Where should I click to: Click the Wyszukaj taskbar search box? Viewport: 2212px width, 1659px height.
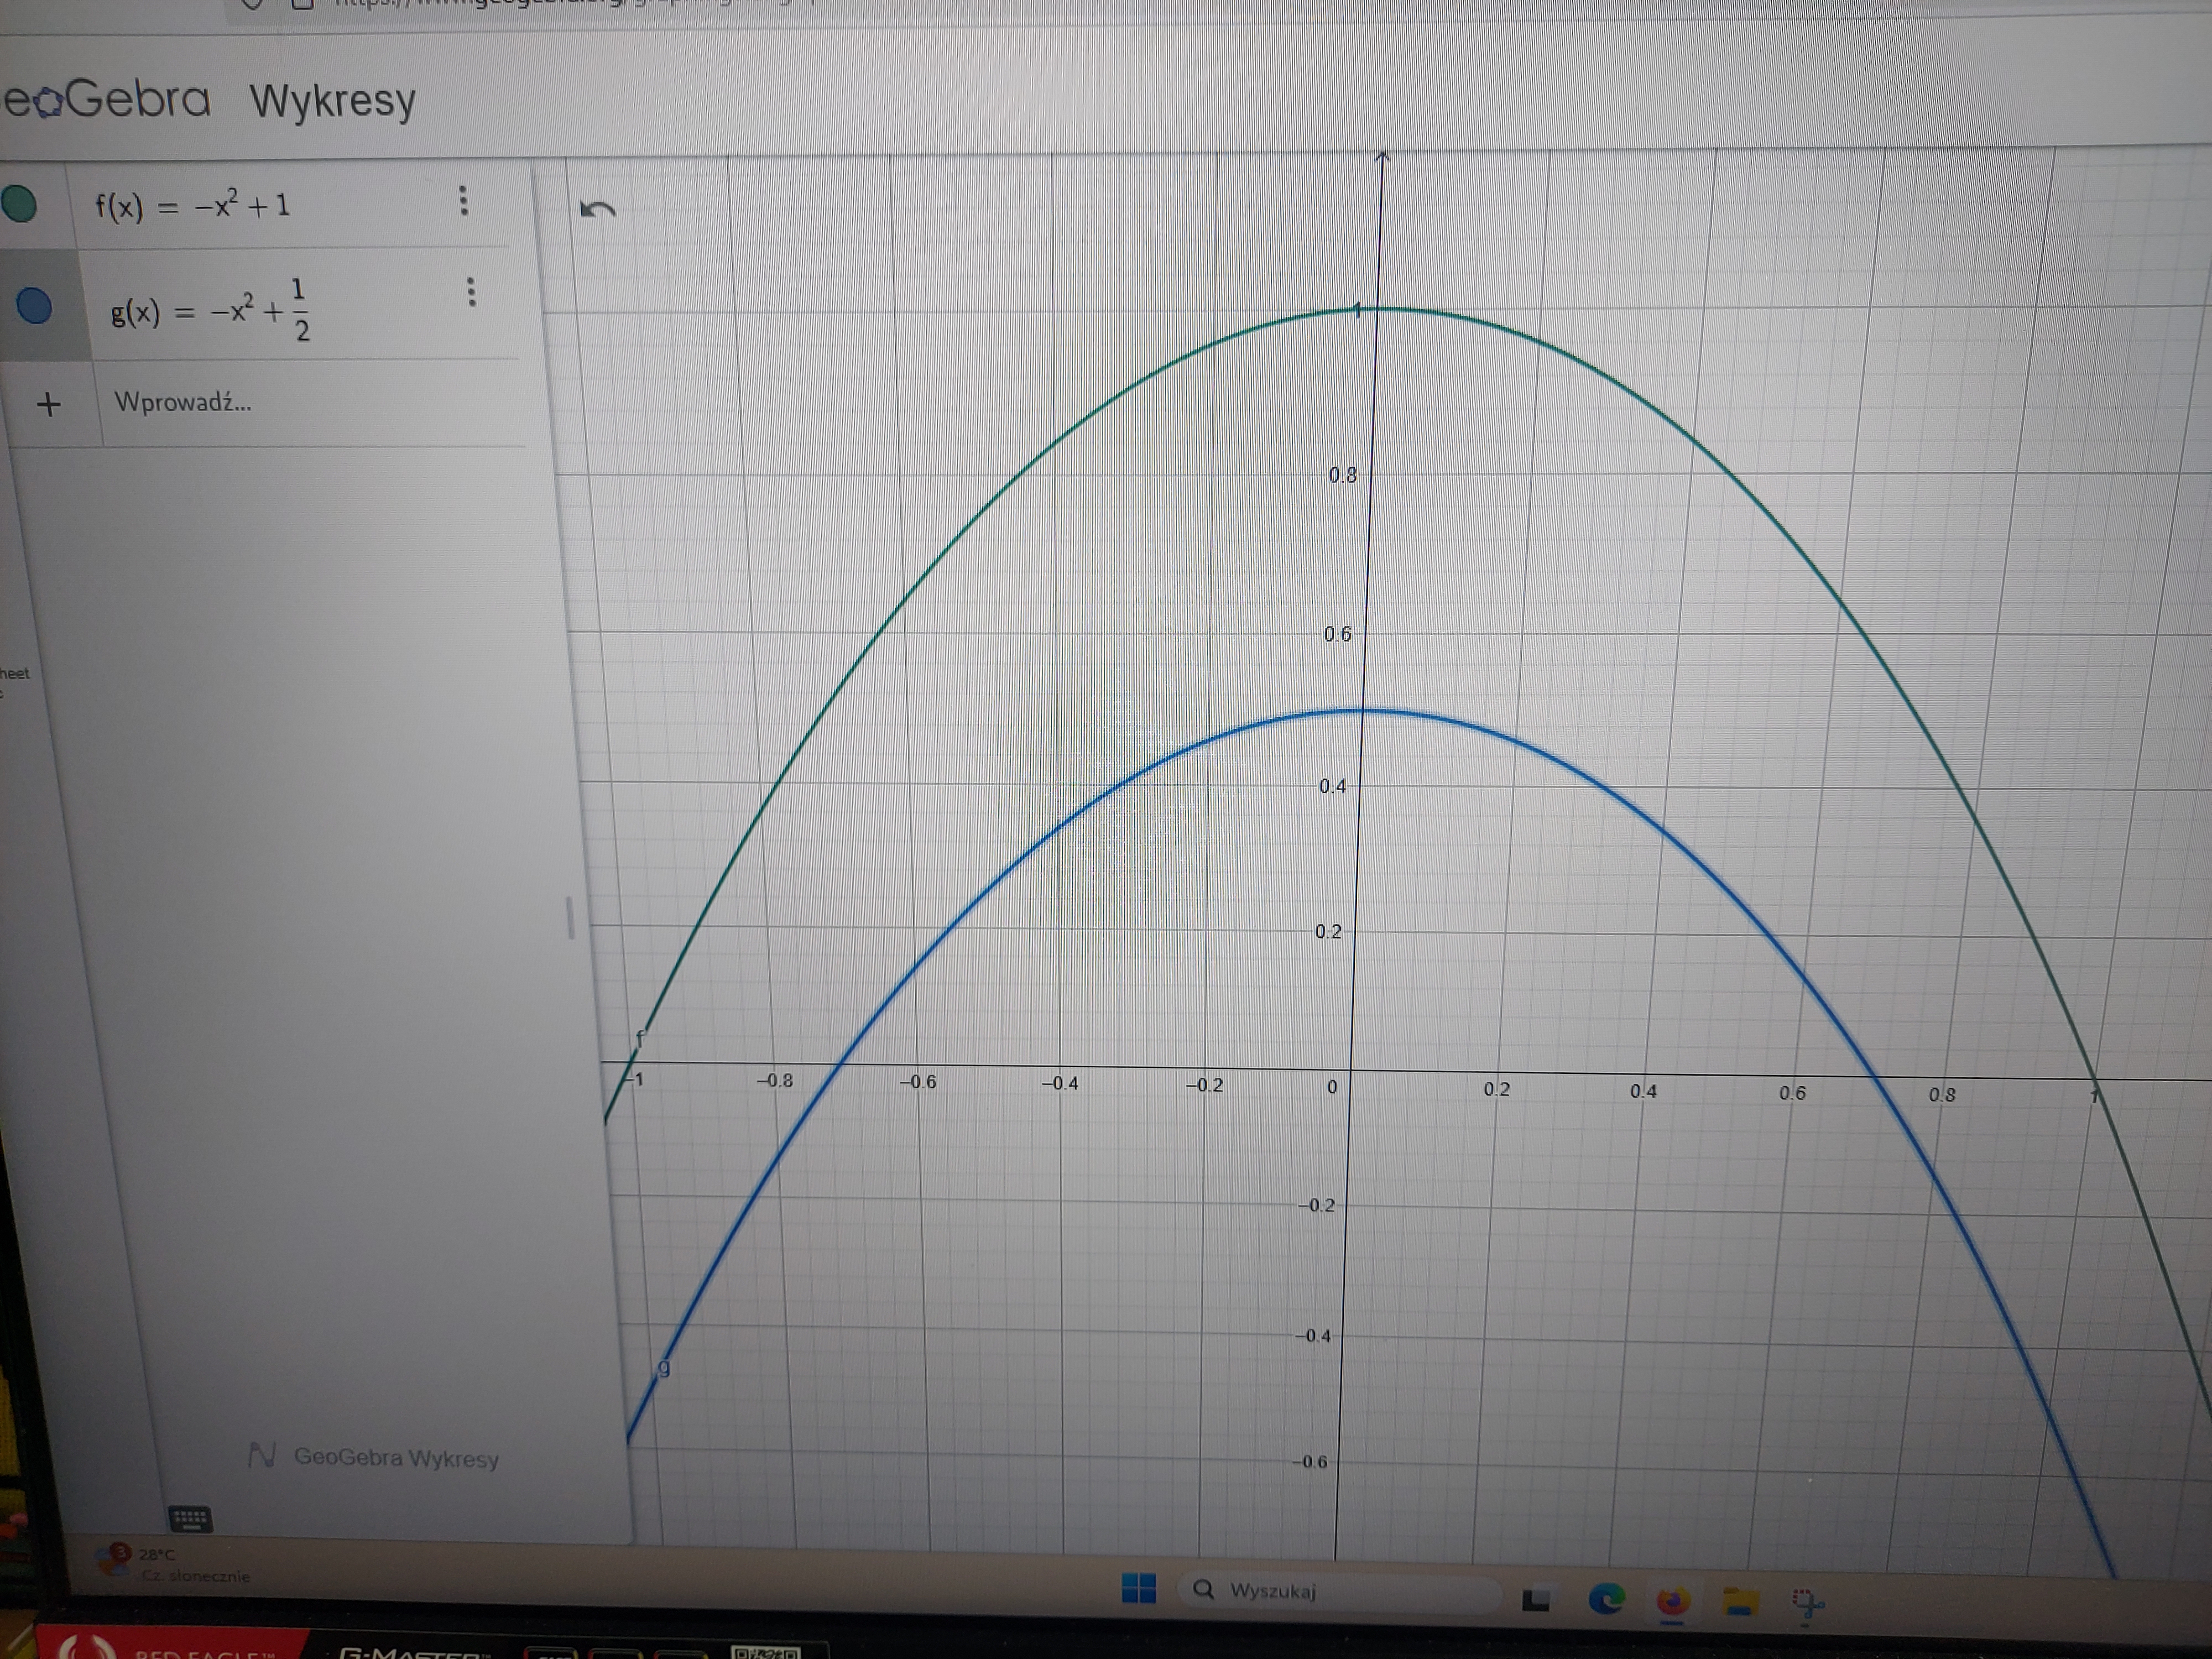coord(1340,1591)
